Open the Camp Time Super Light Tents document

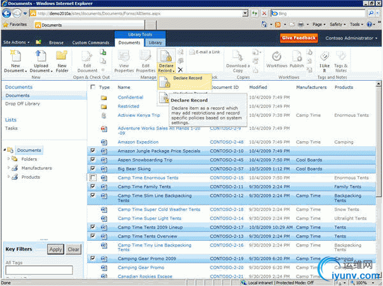pos(150,218)
